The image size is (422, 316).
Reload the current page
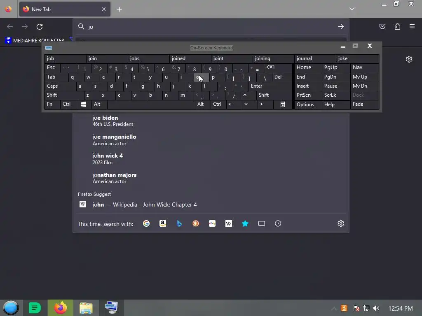(40, 27)
